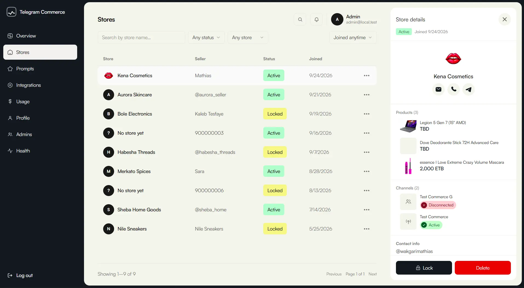Expand the Any status filter dropdown
The image size is (524, 288).
click(206, 38)
